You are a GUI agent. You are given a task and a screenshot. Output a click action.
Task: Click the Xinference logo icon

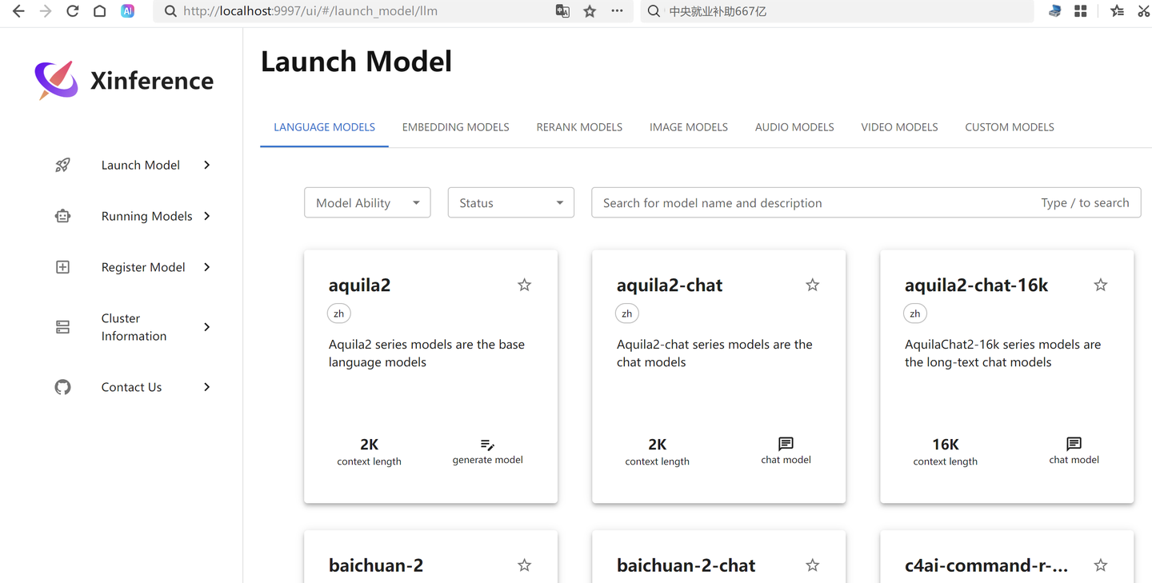pos(56,80)
